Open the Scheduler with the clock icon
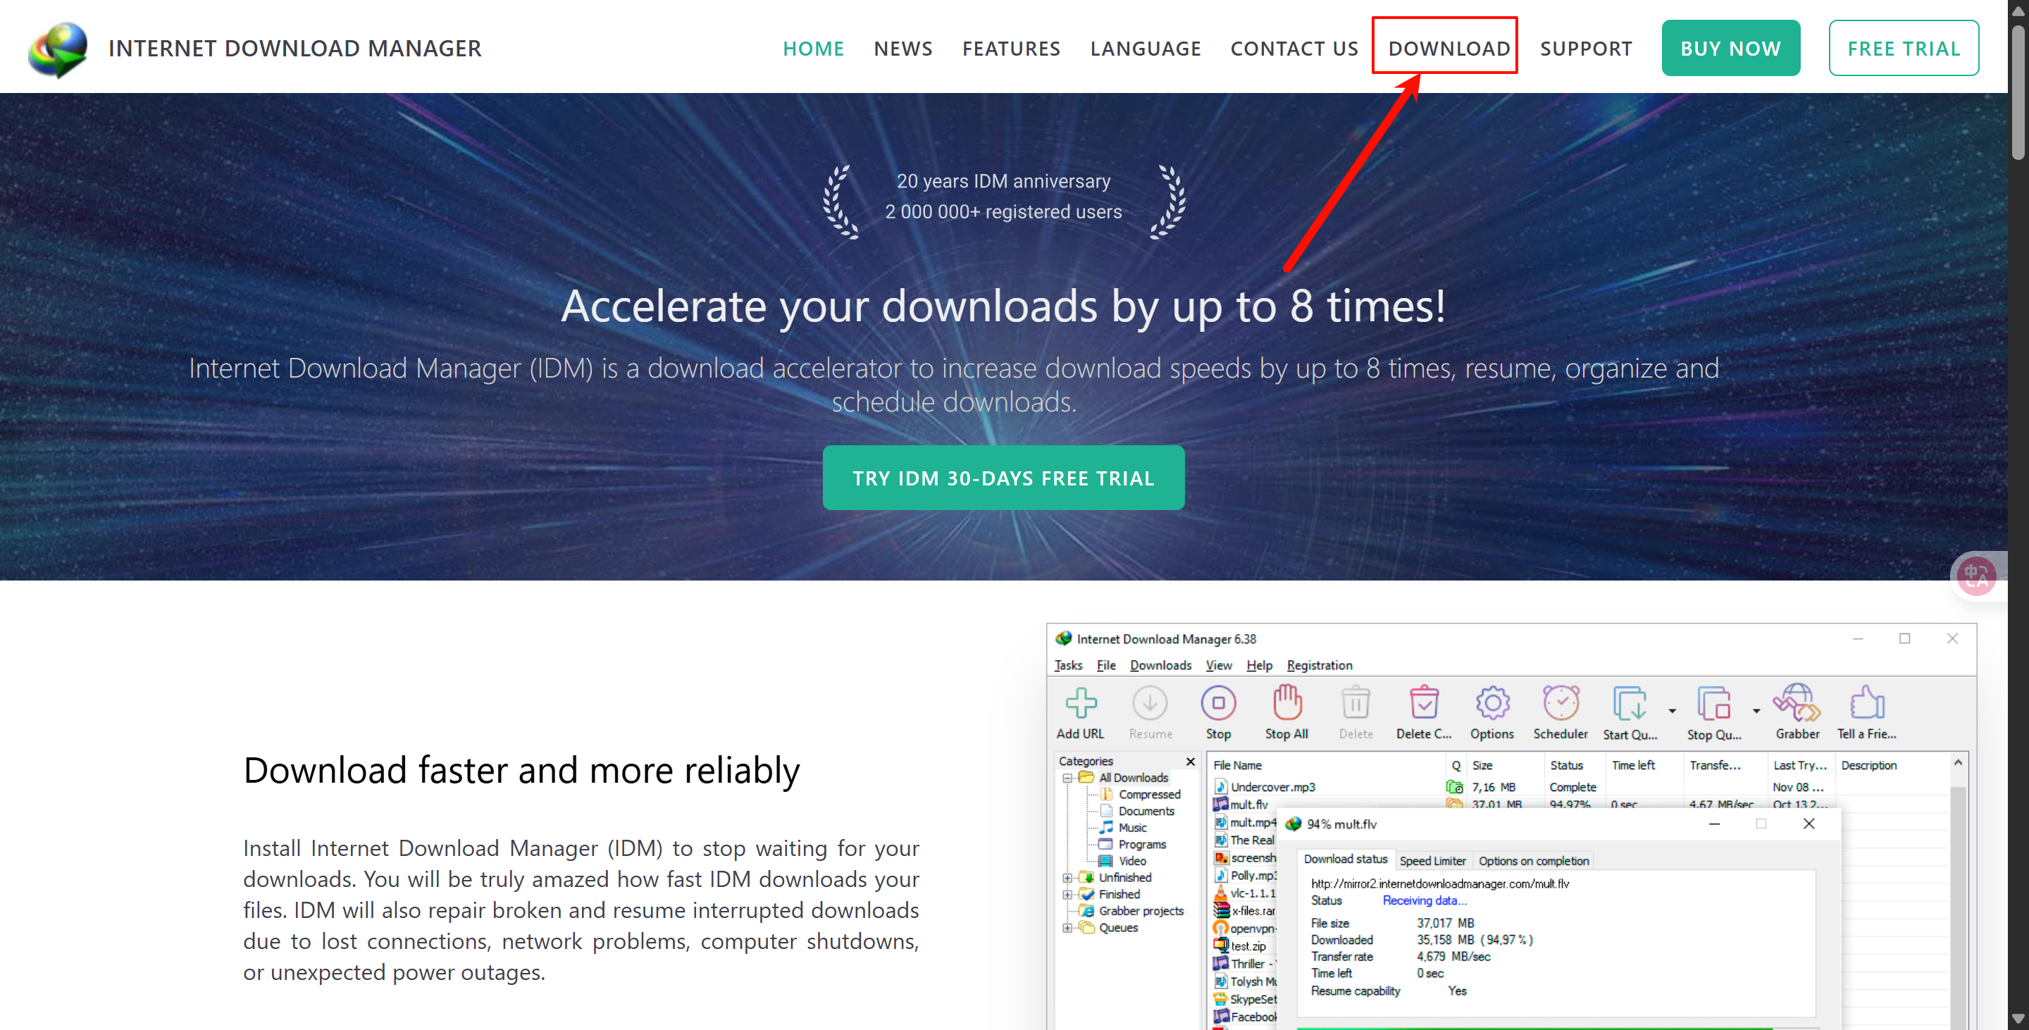2029x1030 pixels. (1560, 703)
